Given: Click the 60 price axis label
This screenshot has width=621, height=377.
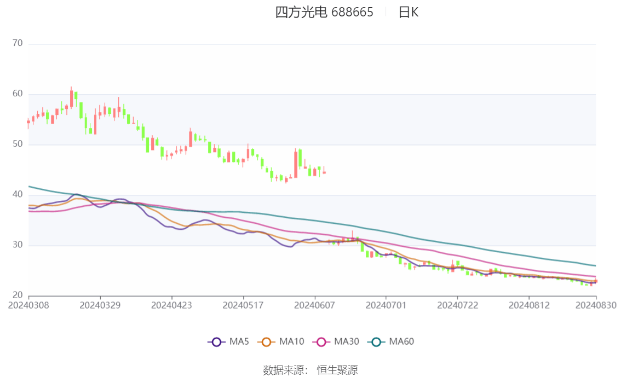Looking at the screenshot, I should (x=18, y=94).
